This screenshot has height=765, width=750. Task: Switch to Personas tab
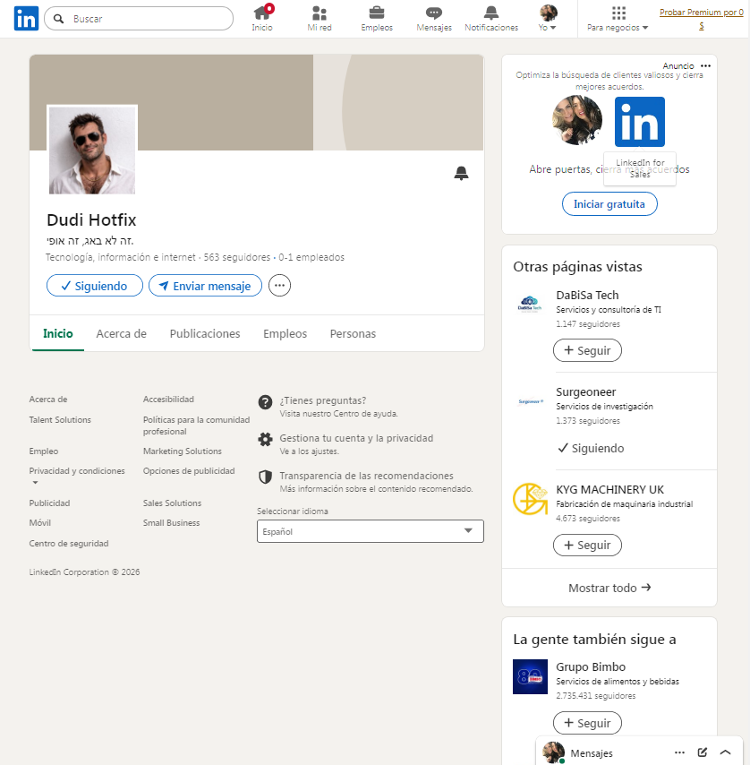coord(353,334)
